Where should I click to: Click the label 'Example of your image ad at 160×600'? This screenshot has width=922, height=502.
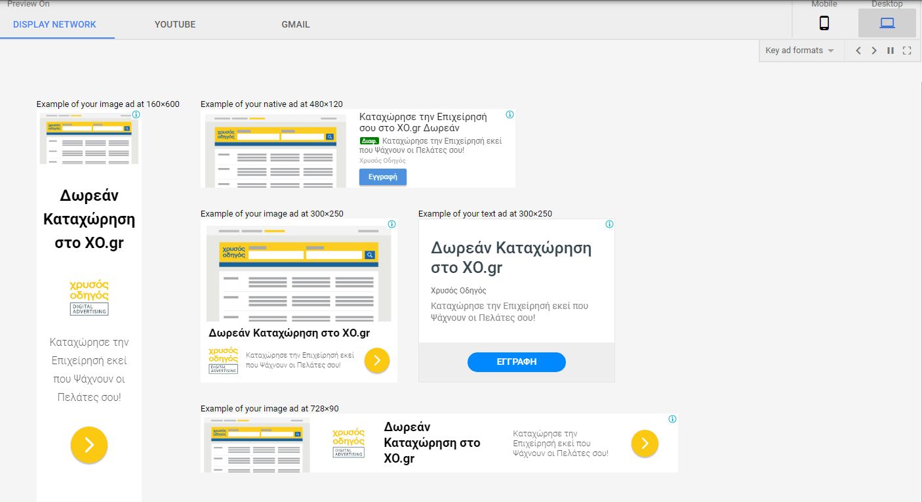click(108, 104)
